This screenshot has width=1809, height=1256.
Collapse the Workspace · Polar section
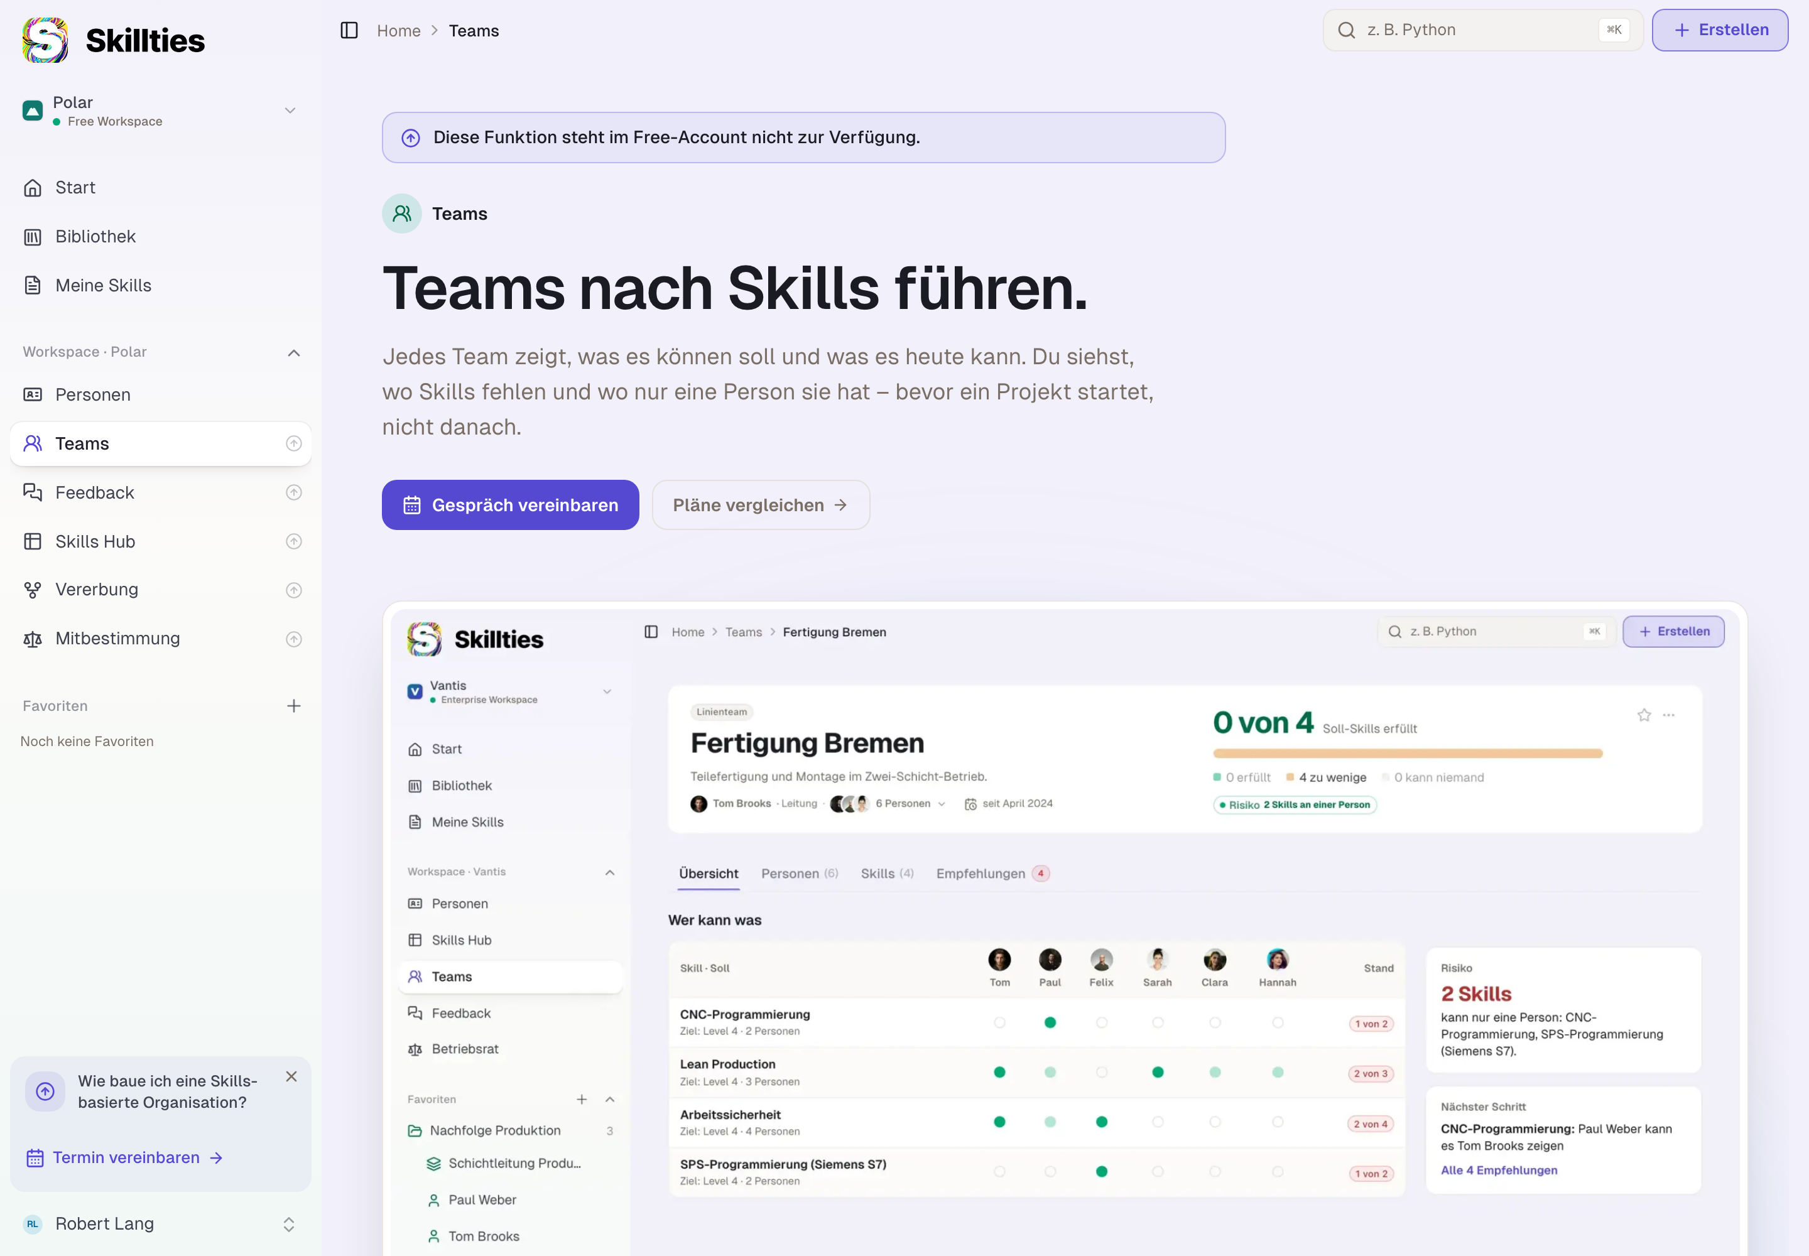tap(293, 352)
